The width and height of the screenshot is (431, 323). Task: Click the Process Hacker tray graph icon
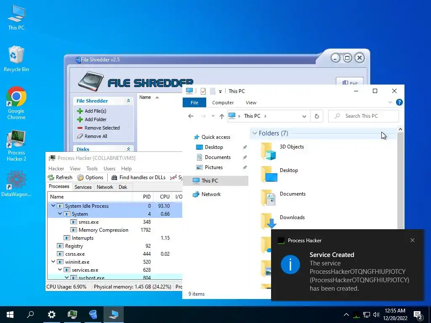click(x=356, y=315)
